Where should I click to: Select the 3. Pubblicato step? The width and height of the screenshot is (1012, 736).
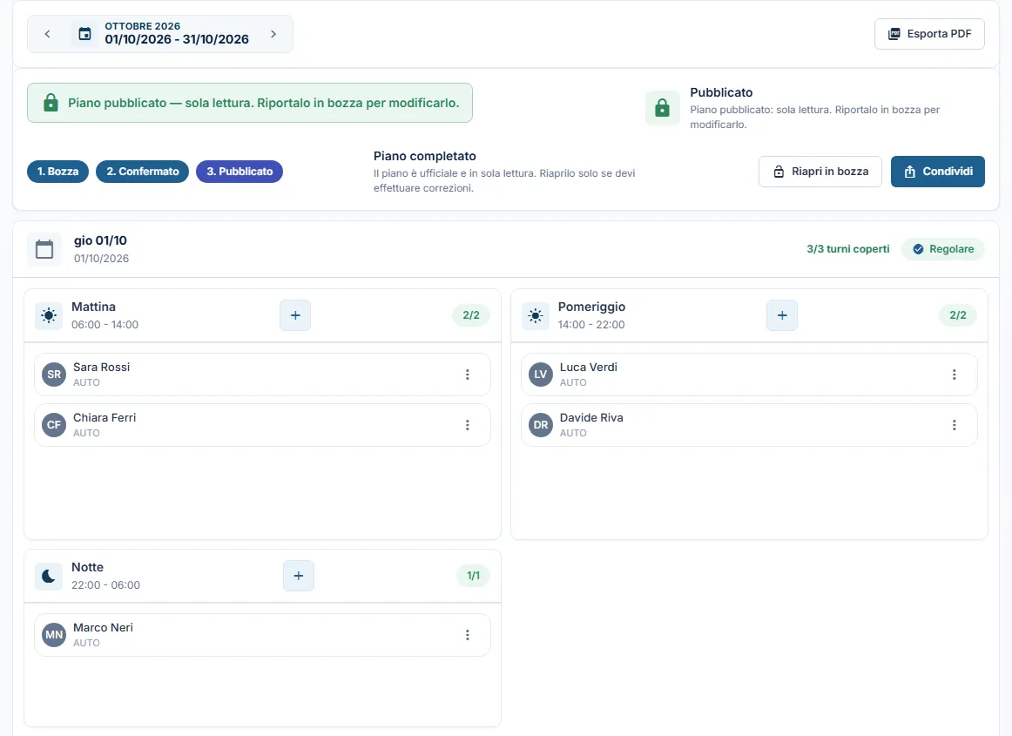click(x=240, y=172)
